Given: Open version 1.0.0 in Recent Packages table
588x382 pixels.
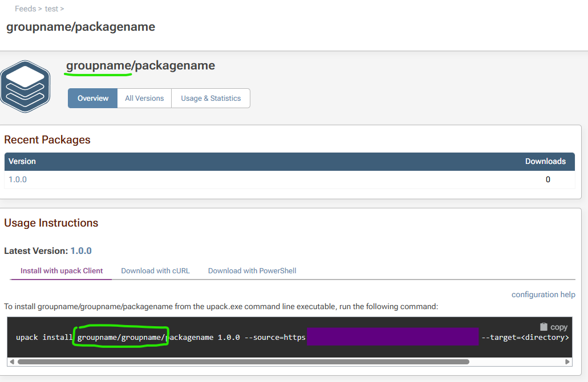Looking at the screenshot, I should (18, 179).
